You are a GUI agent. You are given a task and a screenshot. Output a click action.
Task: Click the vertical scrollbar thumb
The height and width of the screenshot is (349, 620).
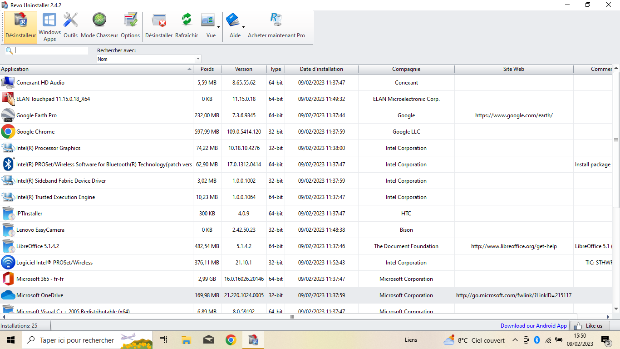point(616,140)
